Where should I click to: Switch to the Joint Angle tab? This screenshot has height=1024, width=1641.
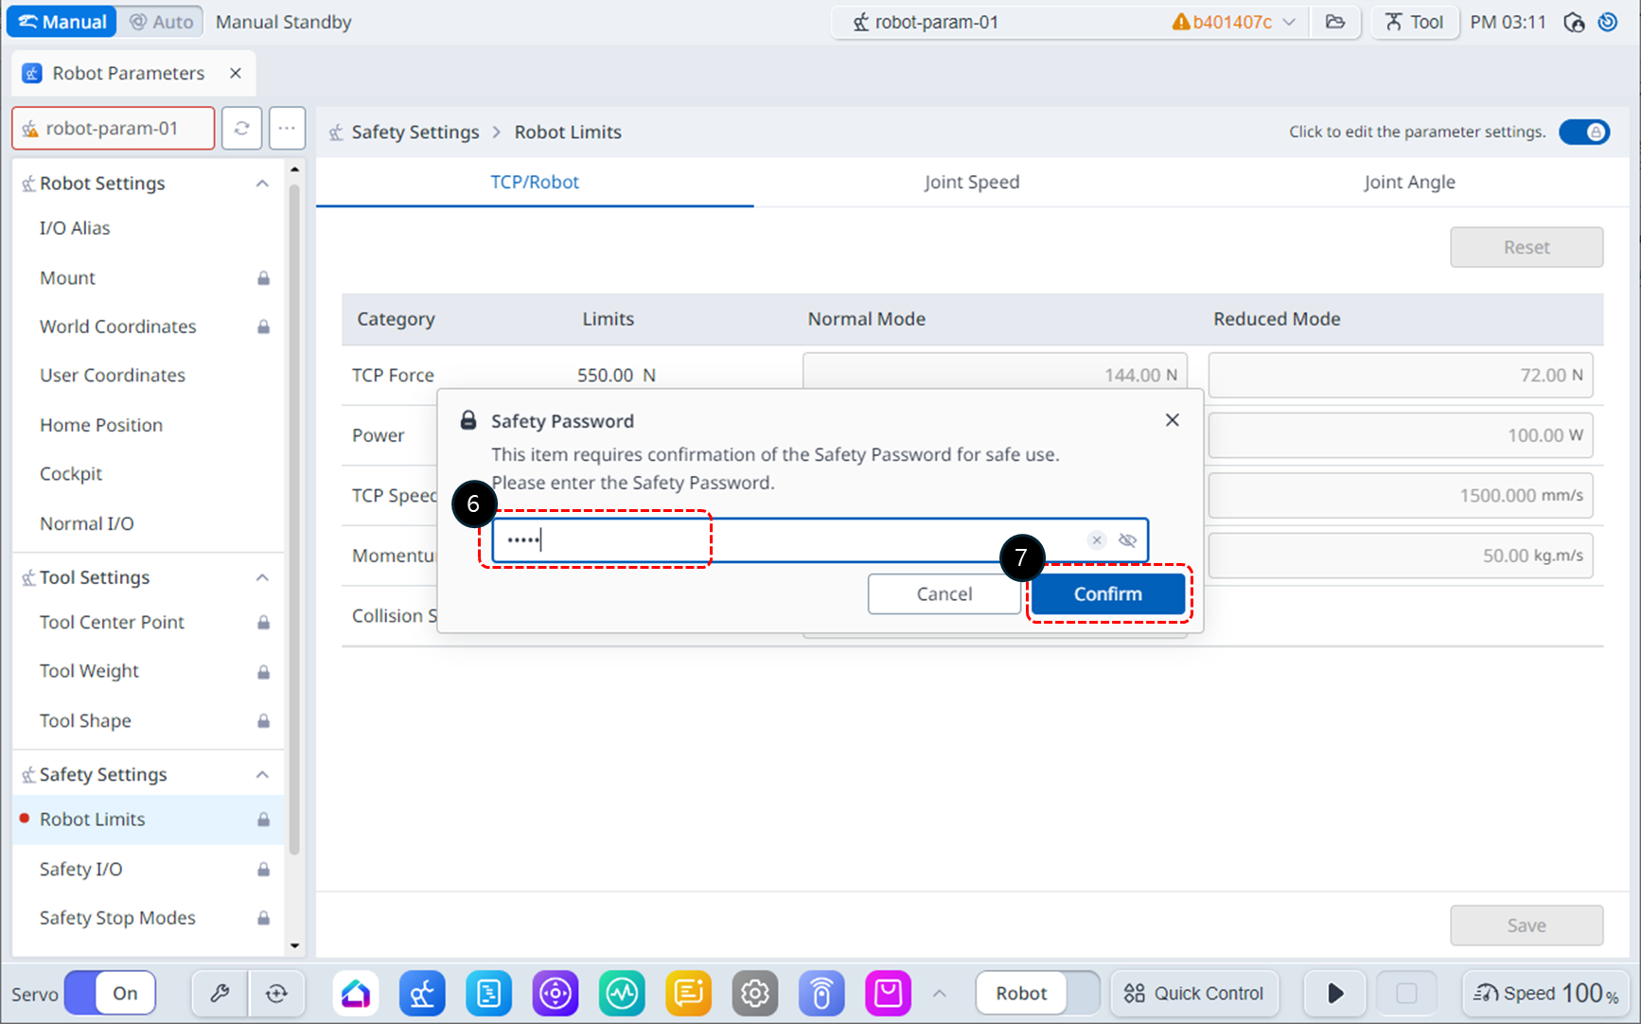tap(1408, 182)
